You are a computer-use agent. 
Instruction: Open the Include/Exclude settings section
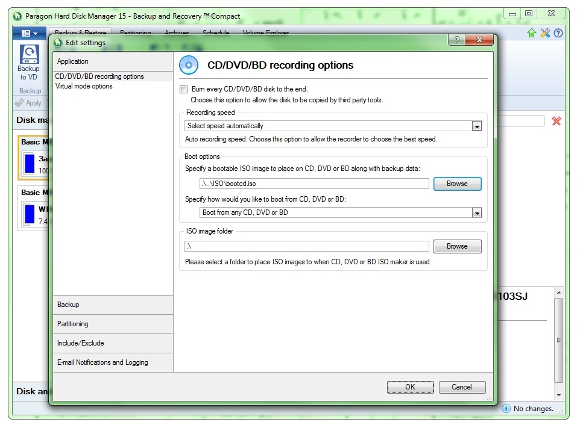(113, 343)
